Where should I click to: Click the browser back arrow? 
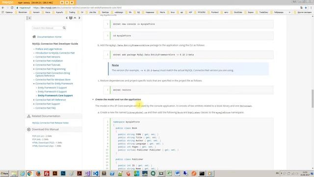point(3,8)
